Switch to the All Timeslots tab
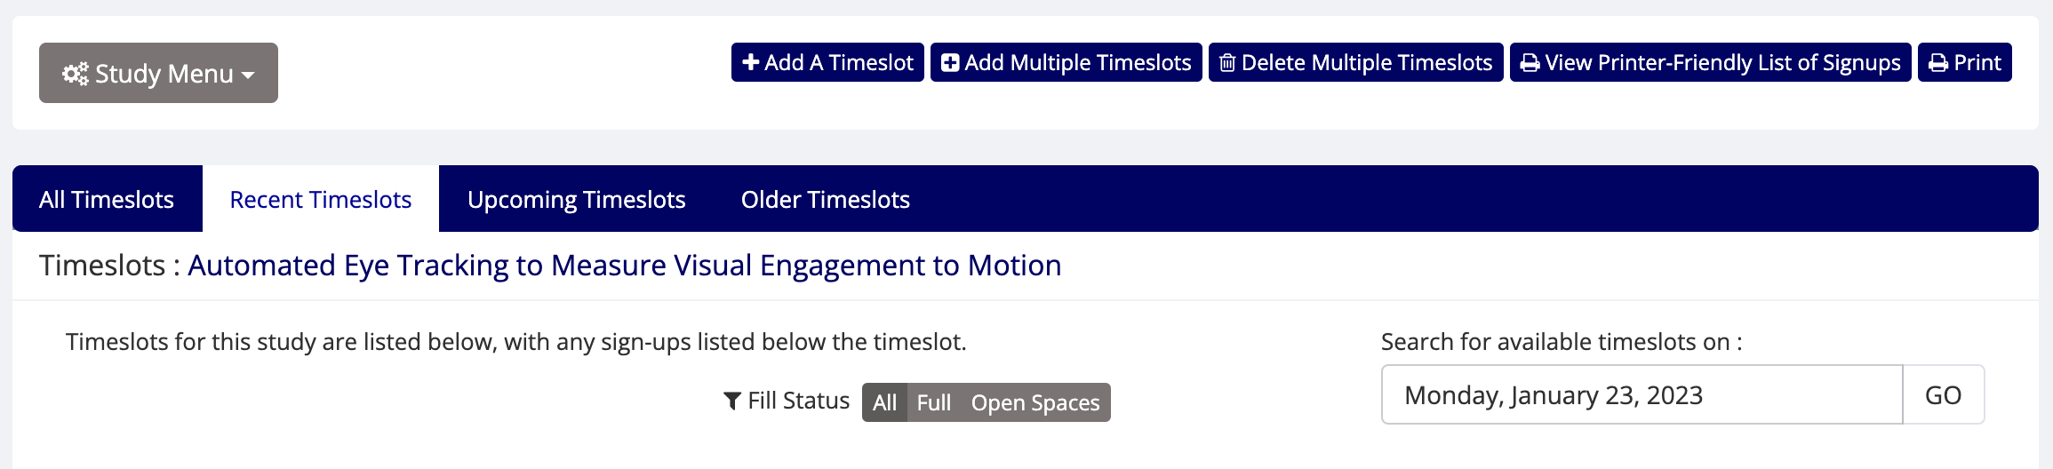The height and width of the screenshot is (469, 2053). pyautogui.click(x=107, y=199)
